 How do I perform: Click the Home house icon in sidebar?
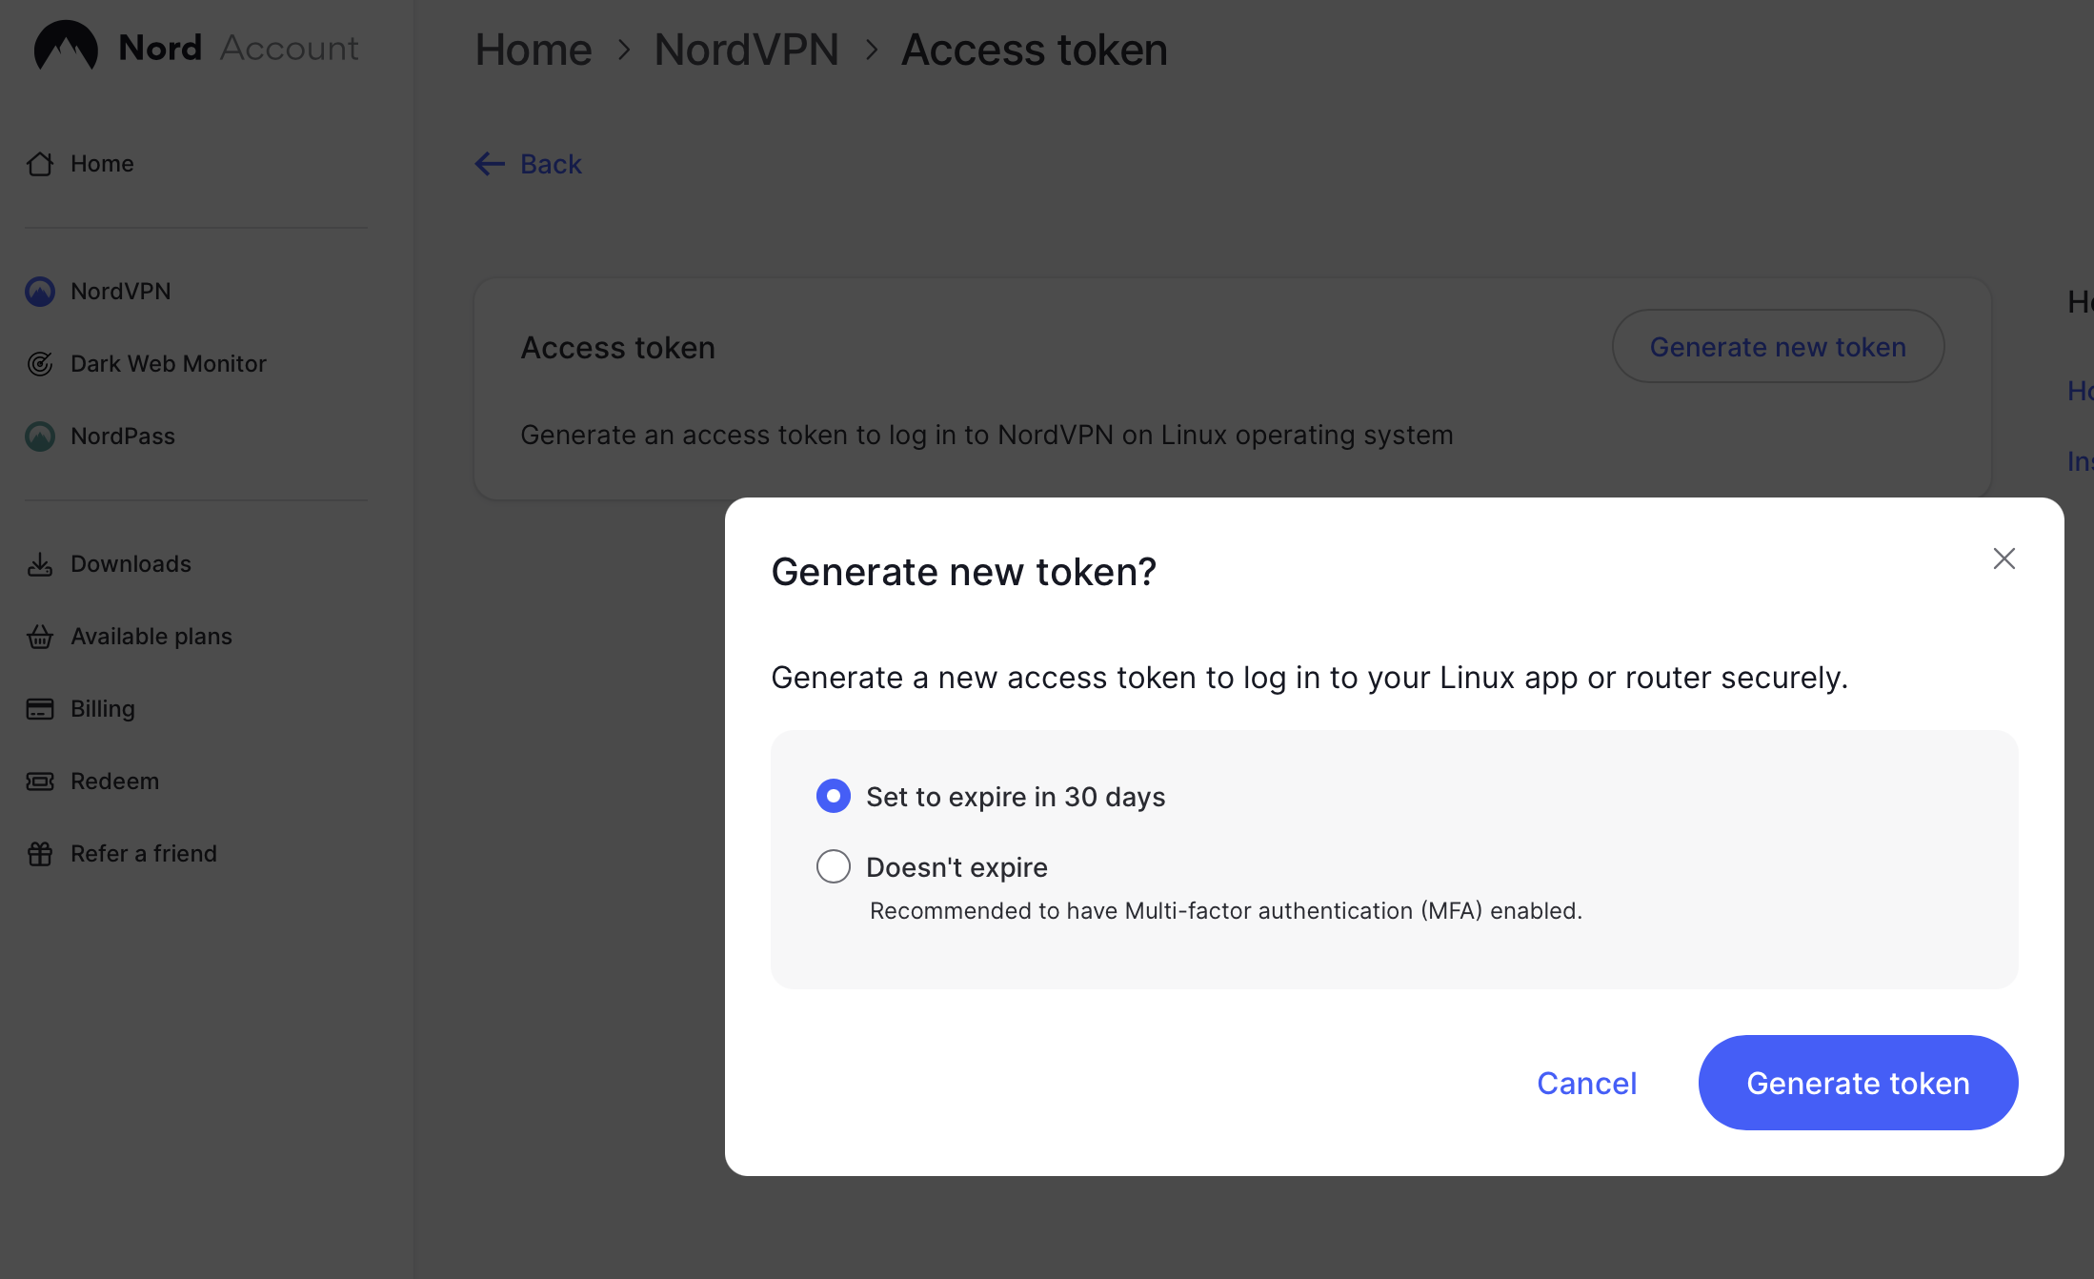(40, 164)
